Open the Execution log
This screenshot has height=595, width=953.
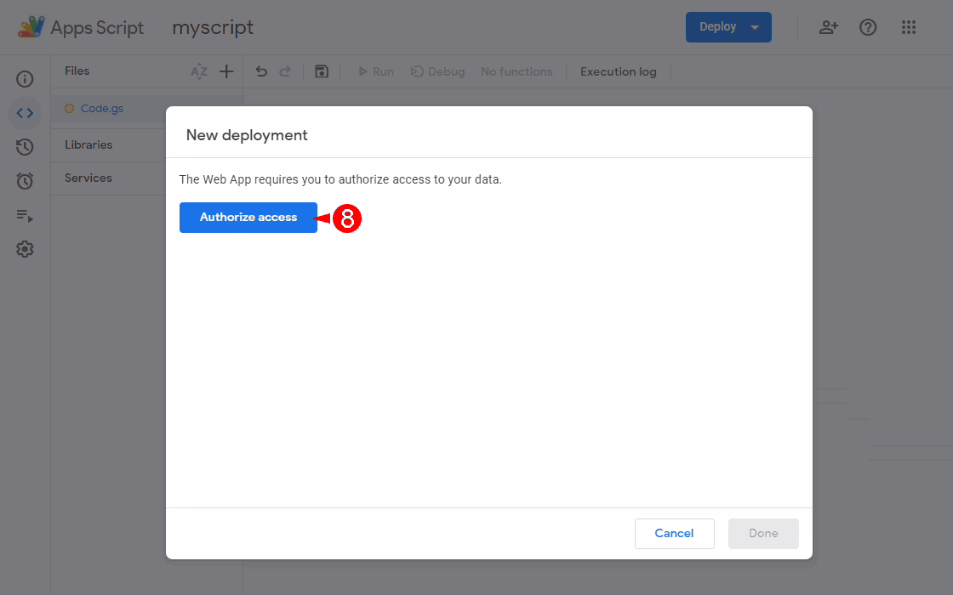pos(619,72)
